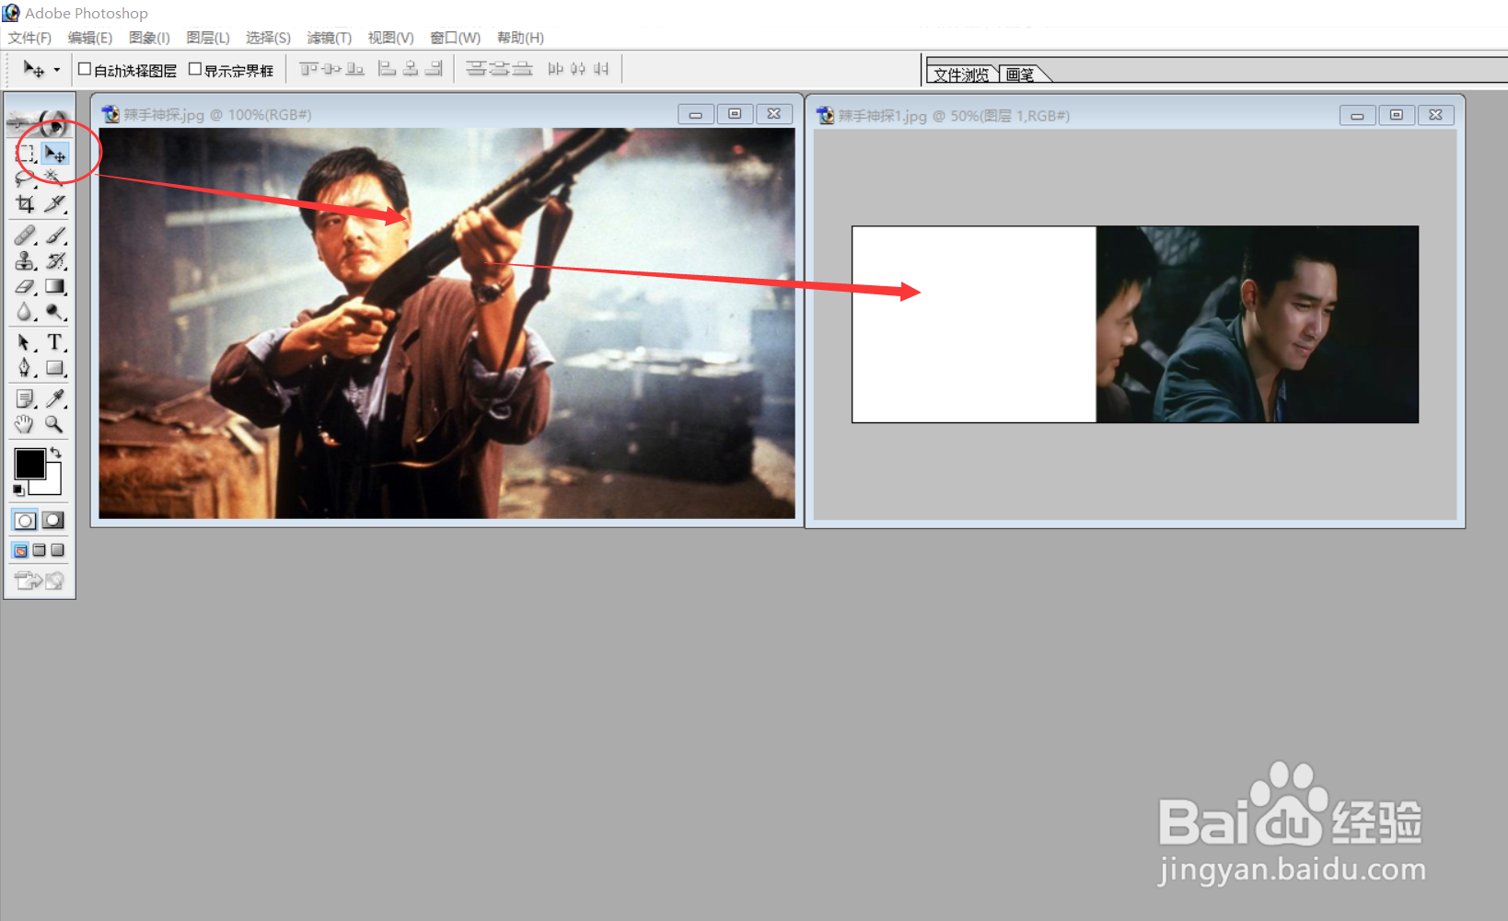Toggle the 显示定界框 checkbox
Viewport: 1508px width, 921px height.
[195, 69]
